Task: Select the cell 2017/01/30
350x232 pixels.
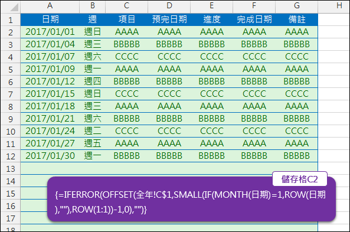Action: point(50,156)
